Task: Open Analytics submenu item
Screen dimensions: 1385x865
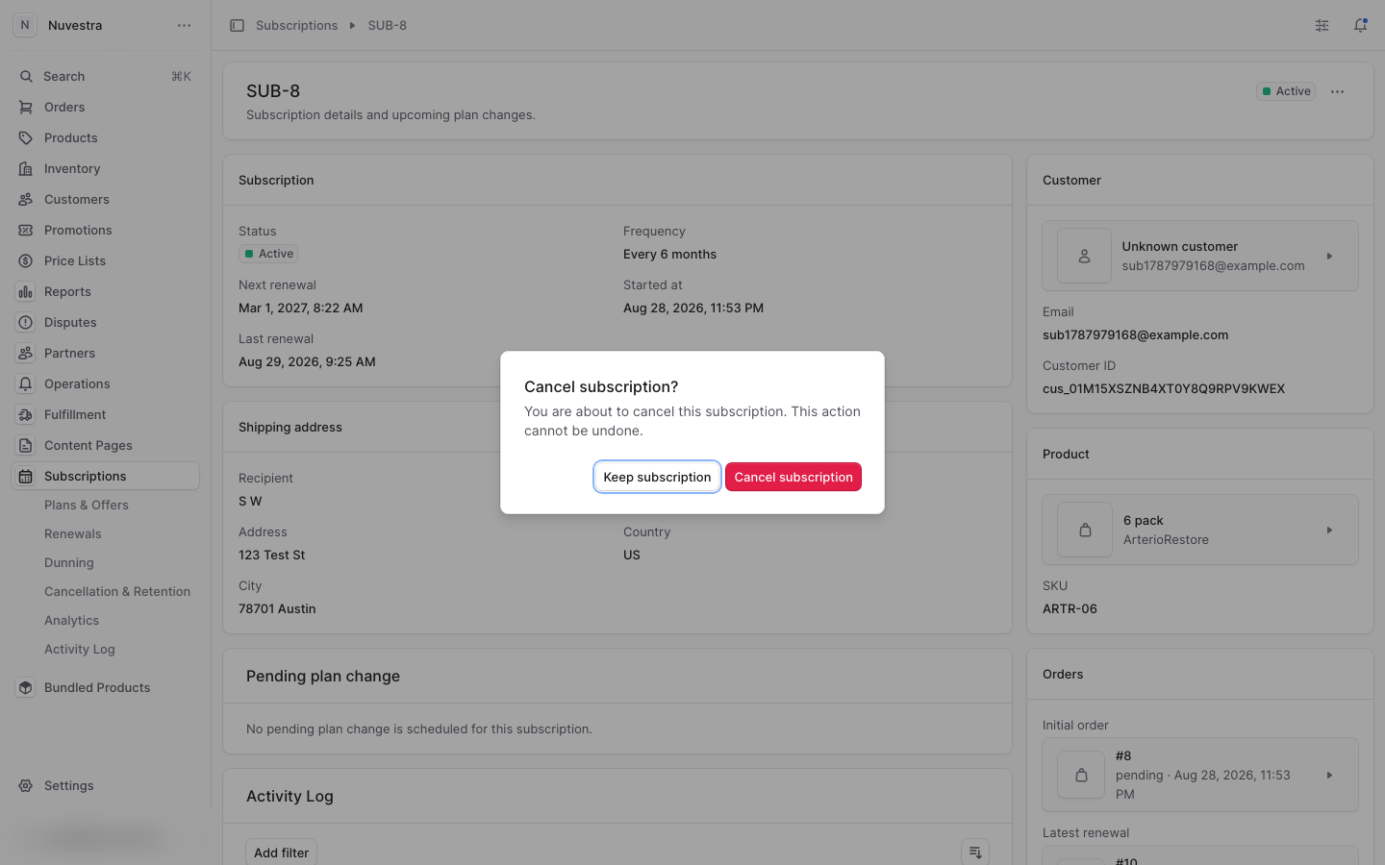Action: [x=72, y=620]
